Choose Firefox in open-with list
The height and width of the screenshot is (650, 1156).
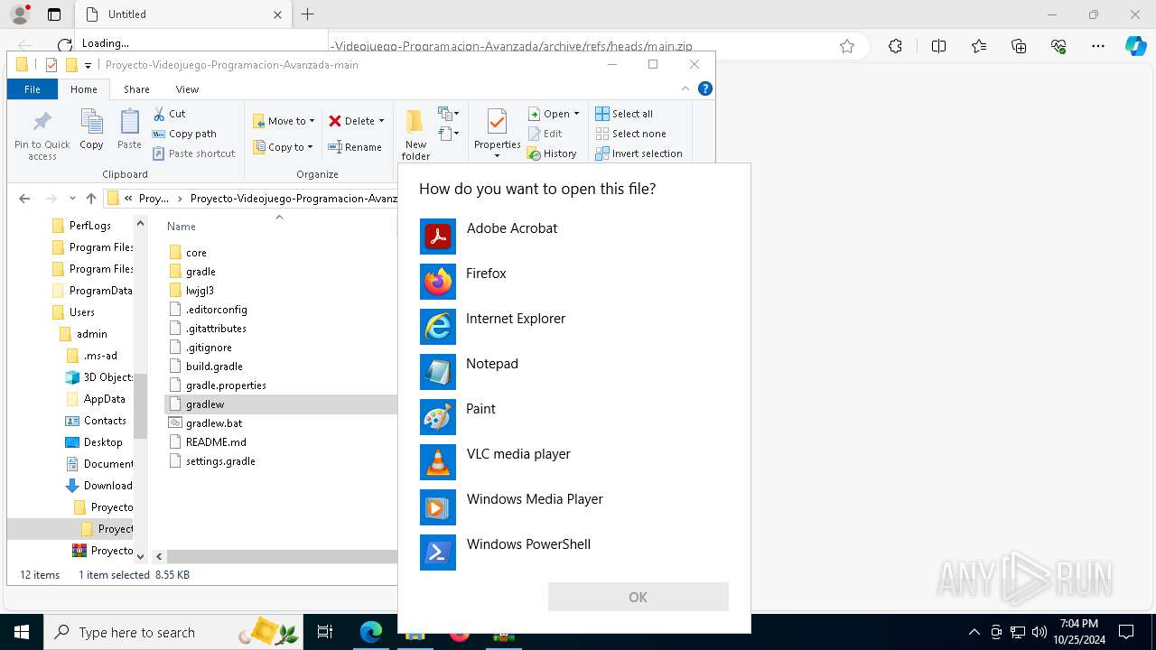pos(573,282)
